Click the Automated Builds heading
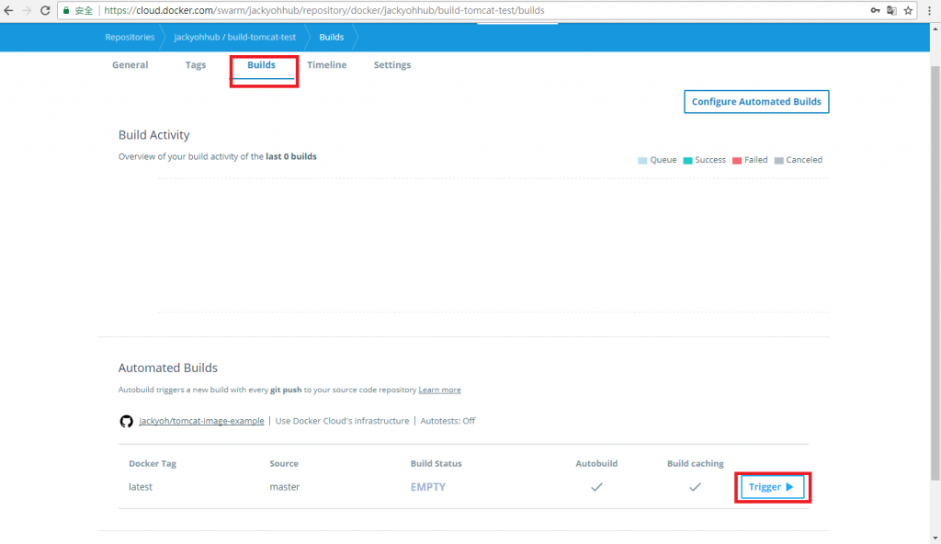 point(168,368)
